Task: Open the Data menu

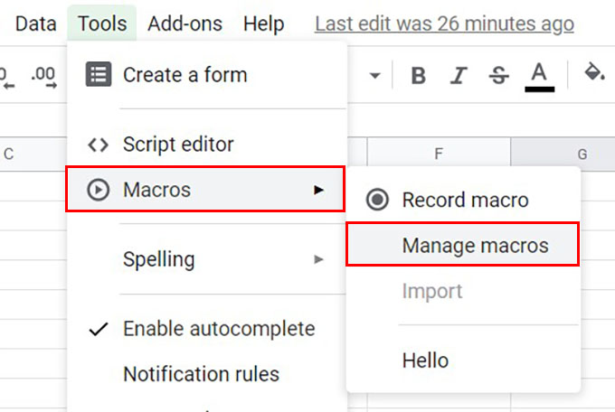Action: tap(35, 23)
